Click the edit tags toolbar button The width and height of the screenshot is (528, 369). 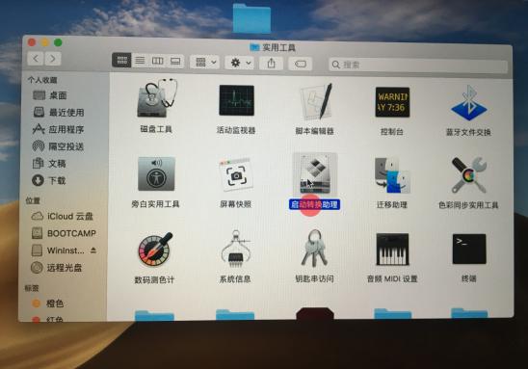pos(300,64)
